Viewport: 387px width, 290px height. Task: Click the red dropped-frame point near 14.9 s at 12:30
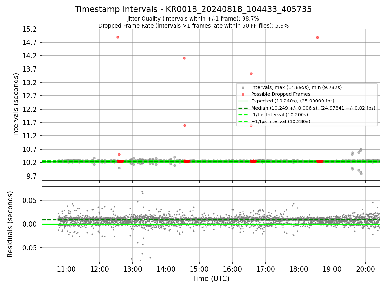pos(118,37)
